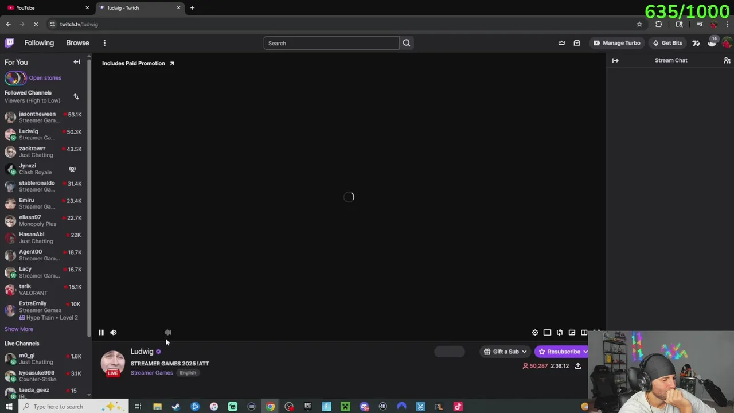Open Chrome media controls icon
The height and width of the screenshot is (413, 734).
point(700,24)
